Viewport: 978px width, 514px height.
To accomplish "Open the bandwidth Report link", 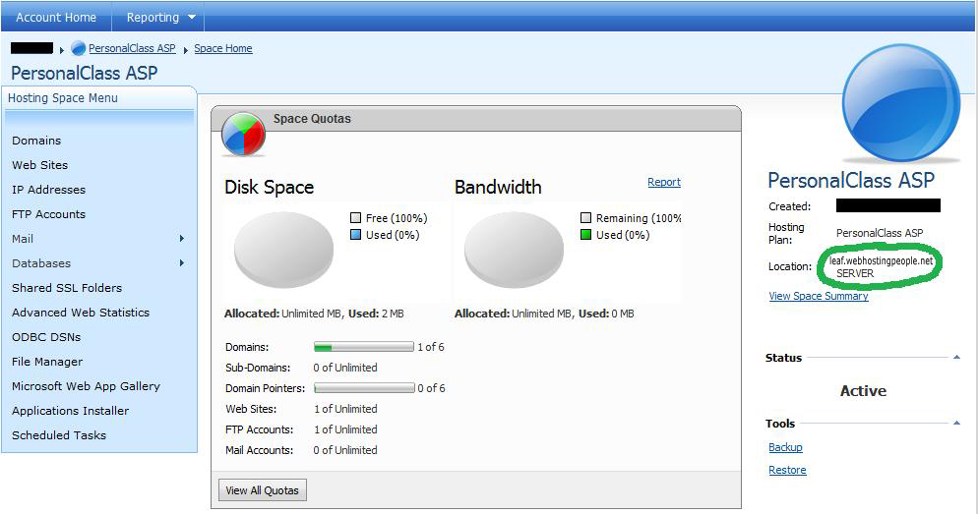I will click(663, 182).
